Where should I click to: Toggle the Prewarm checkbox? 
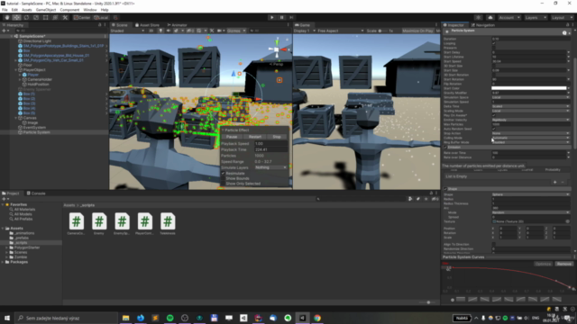494,48
